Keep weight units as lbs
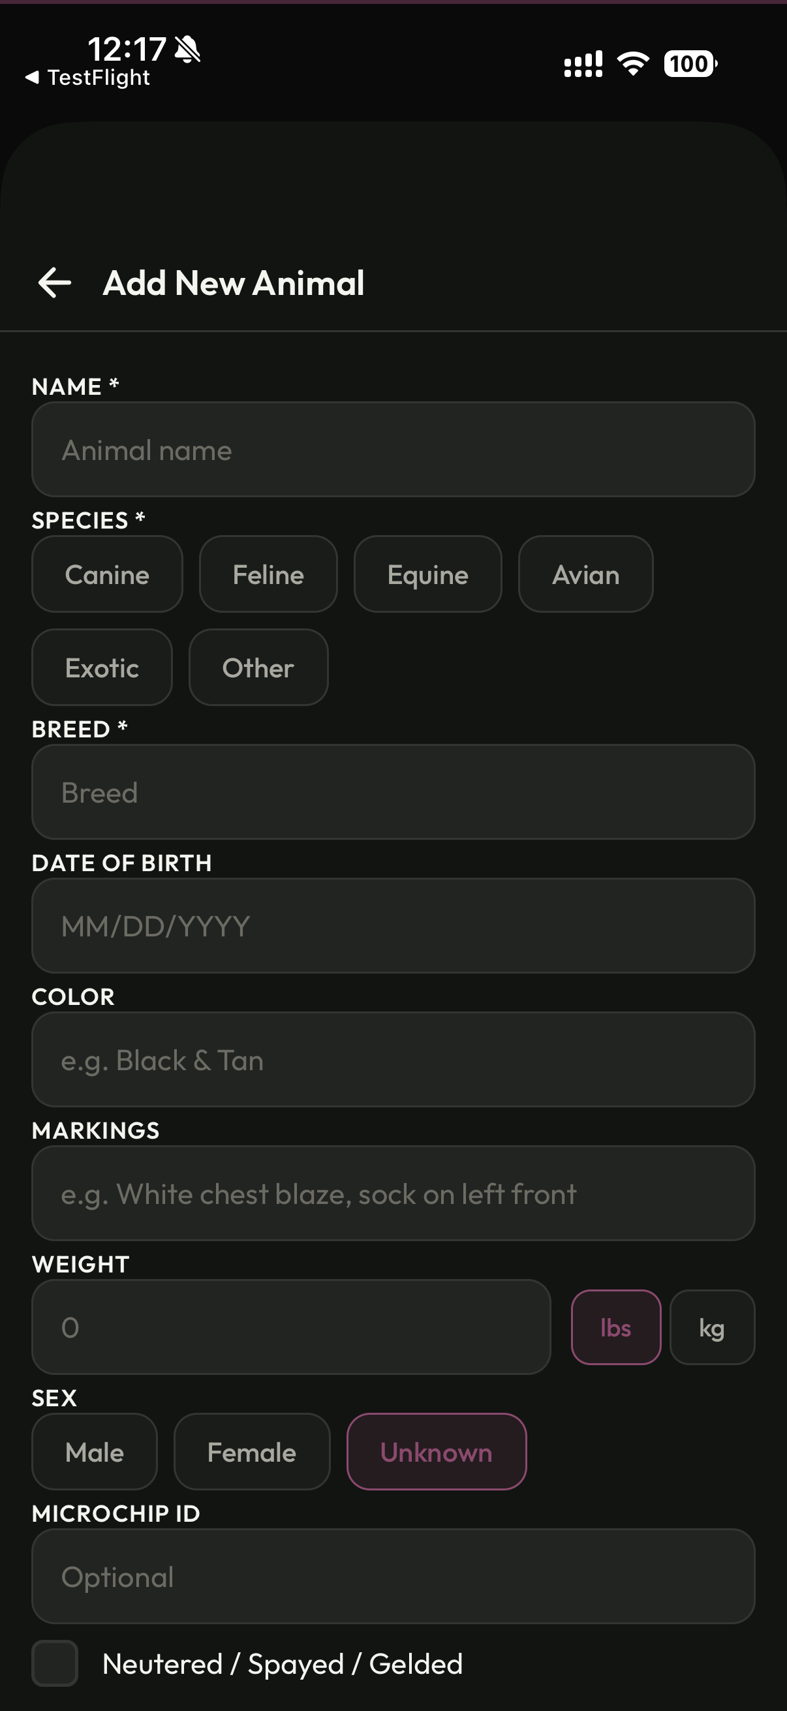Image resolution: width=787 pixels, height=1711 pixels. click(615, 1327)
